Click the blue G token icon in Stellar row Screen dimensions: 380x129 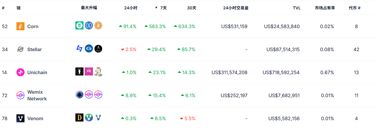[89, 49]
